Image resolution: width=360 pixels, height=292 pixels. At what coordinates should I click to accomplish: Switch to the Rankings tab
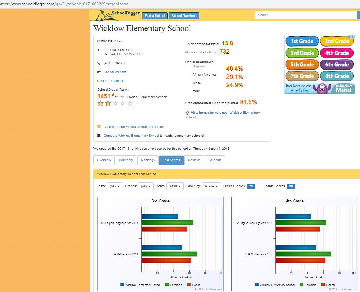click(148, 160)
